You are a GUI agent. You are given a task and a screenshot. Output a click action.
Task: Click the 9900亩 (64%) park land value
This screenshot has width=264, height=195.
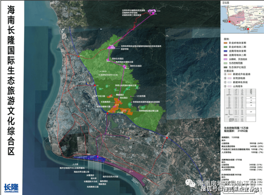(x=256, y=143)
